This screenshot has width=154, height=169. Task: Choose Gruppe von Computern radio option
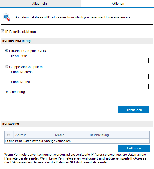pyautogui.click(x=6, y=66)
